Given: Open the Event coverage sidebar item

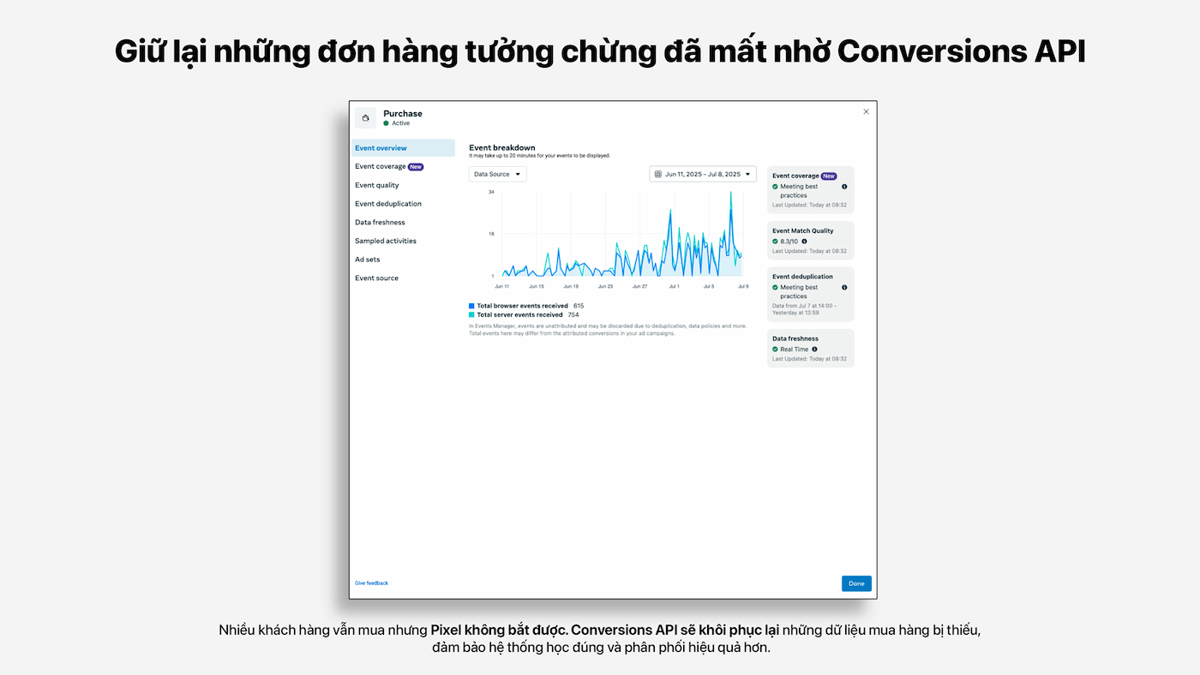Looking at the screenshot, I should 381,167.
